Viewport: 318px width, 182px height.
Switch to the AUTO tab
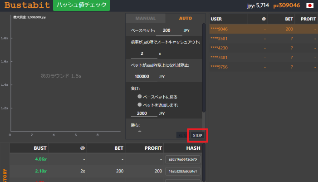point(186,18)
